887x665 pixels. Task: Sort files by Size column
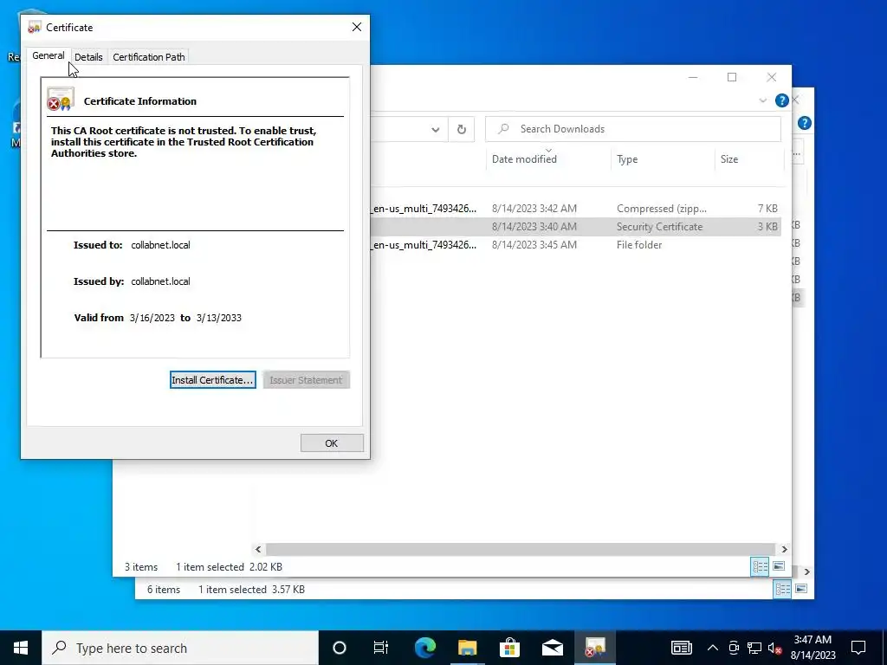pyautogui.click(x=729, y=159)
